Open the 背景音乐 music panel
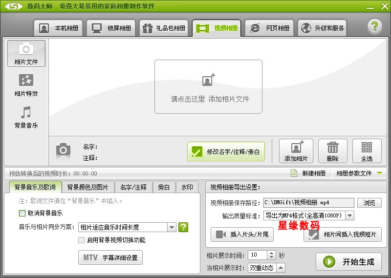Screen dimensions: 391x278 [26, 117]
